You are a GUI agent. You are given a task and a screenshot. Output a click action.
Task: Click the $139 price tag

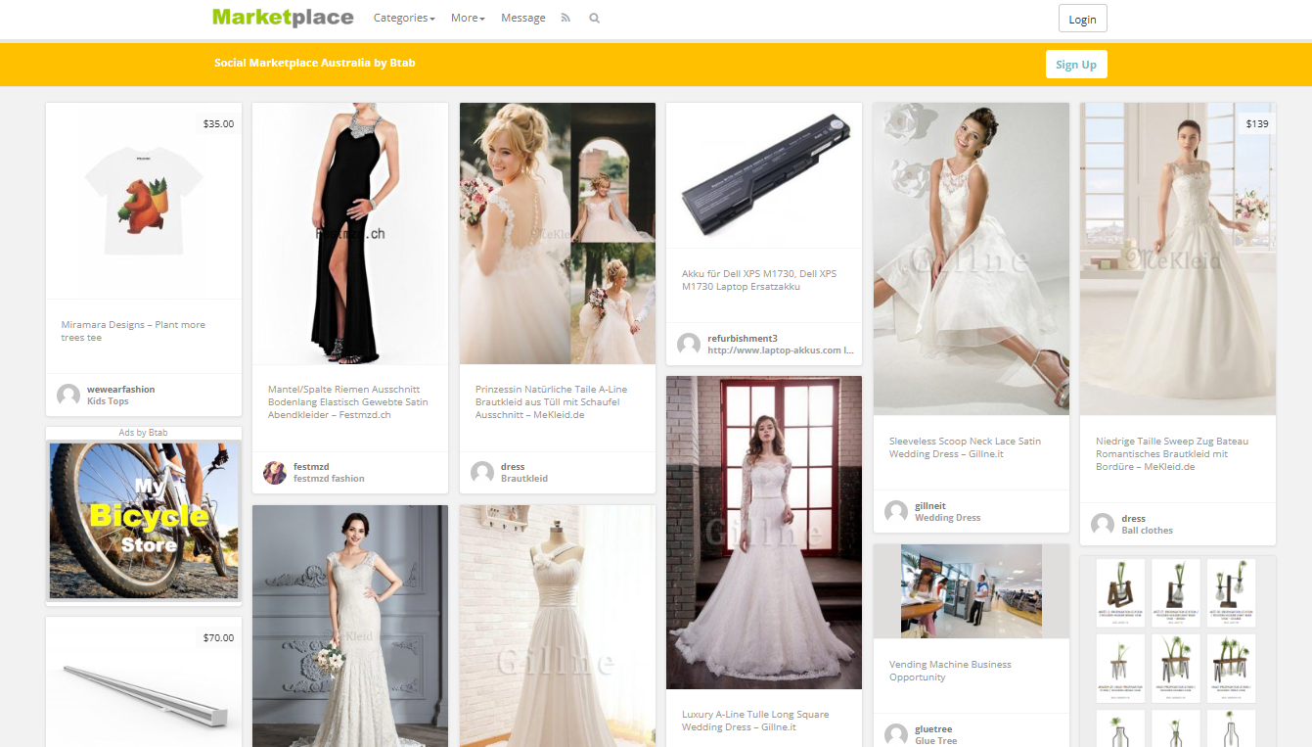pyautogui.click(x=1257, y=124)
